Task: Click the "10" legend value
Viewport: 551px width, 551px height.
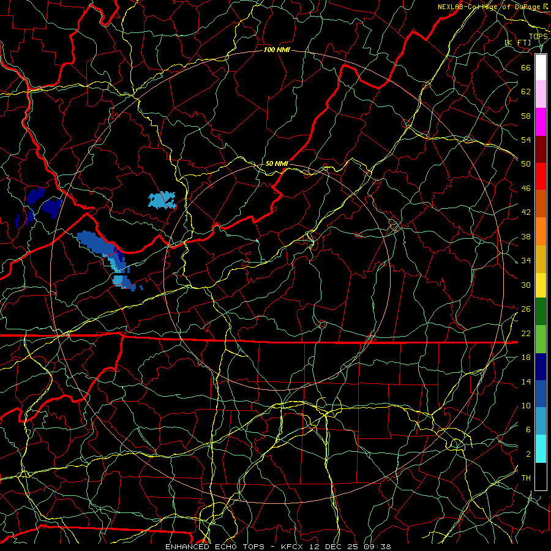Action: point(526,405)
